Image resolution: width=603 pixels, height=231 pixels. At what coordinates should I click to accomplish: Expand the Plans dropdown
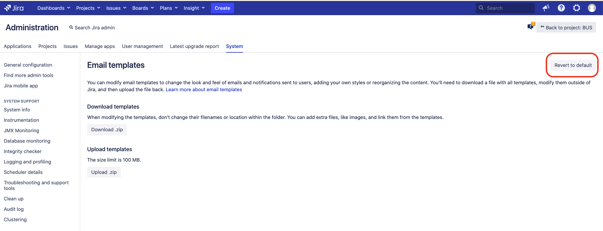[169, 8]
